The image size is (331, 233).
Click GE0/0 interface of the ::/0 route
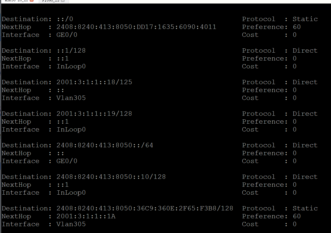(x=67, y=35)
